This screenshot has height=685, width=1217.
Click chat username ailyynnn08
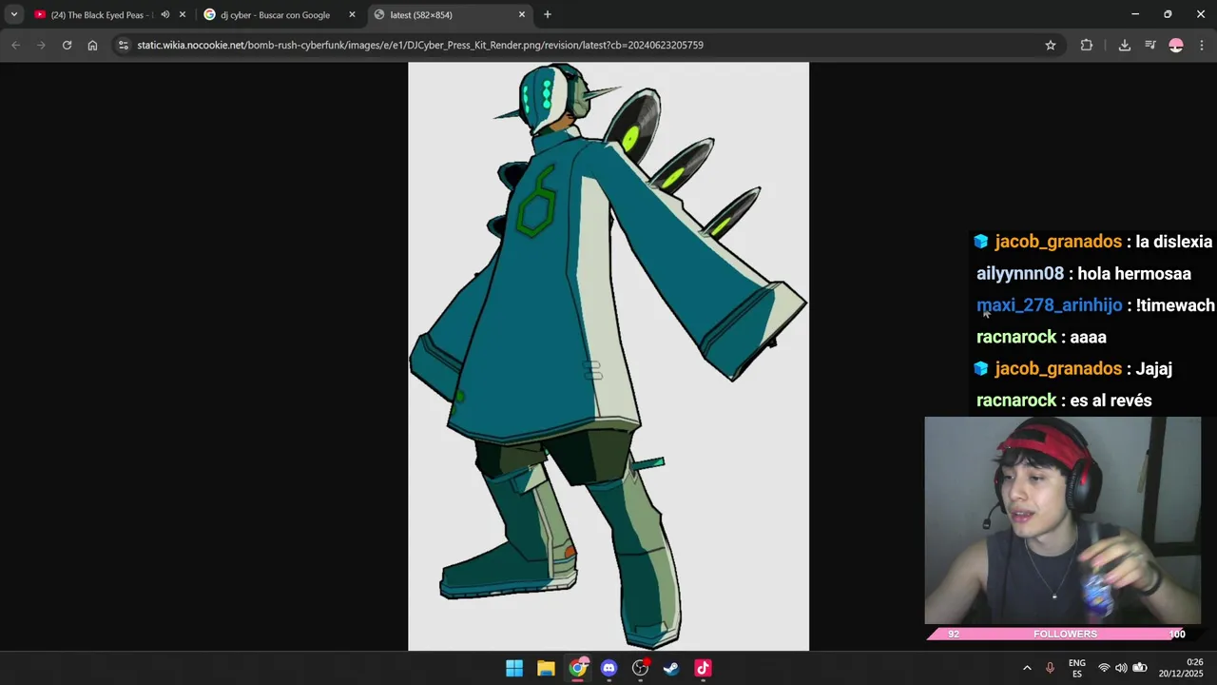coord(1020,273)
